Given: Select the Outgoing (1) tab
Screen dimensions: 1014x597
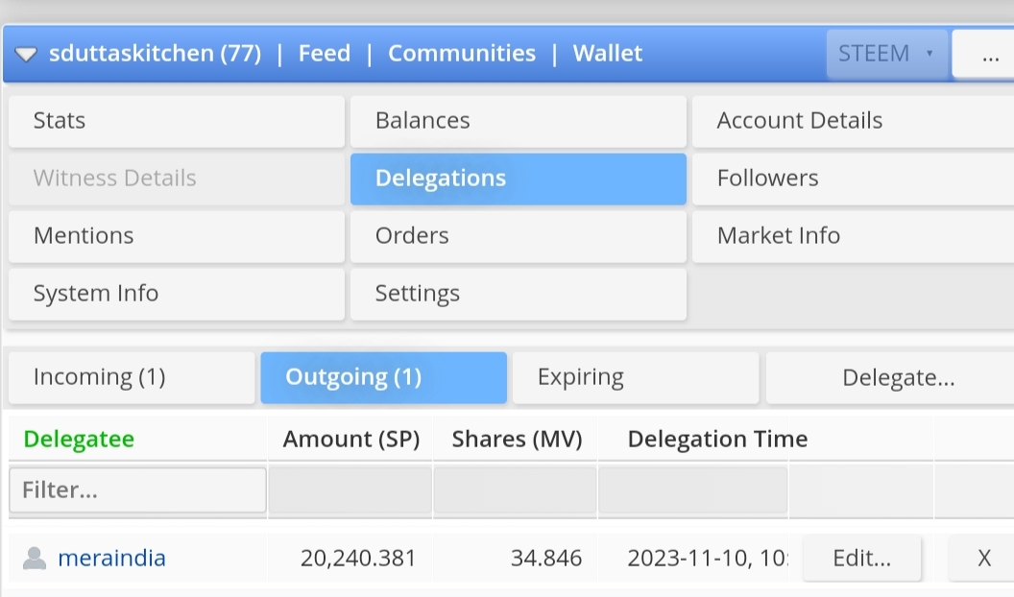Looking at the screenshot, I should pyautogui.click(x=383, y=377).
